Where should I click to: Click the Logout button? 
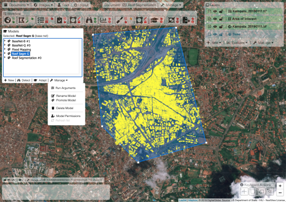[80, 4]
